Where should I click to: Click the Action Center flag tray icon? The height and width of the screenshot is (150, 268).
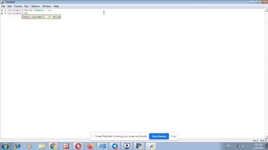(x=239, y=146)
